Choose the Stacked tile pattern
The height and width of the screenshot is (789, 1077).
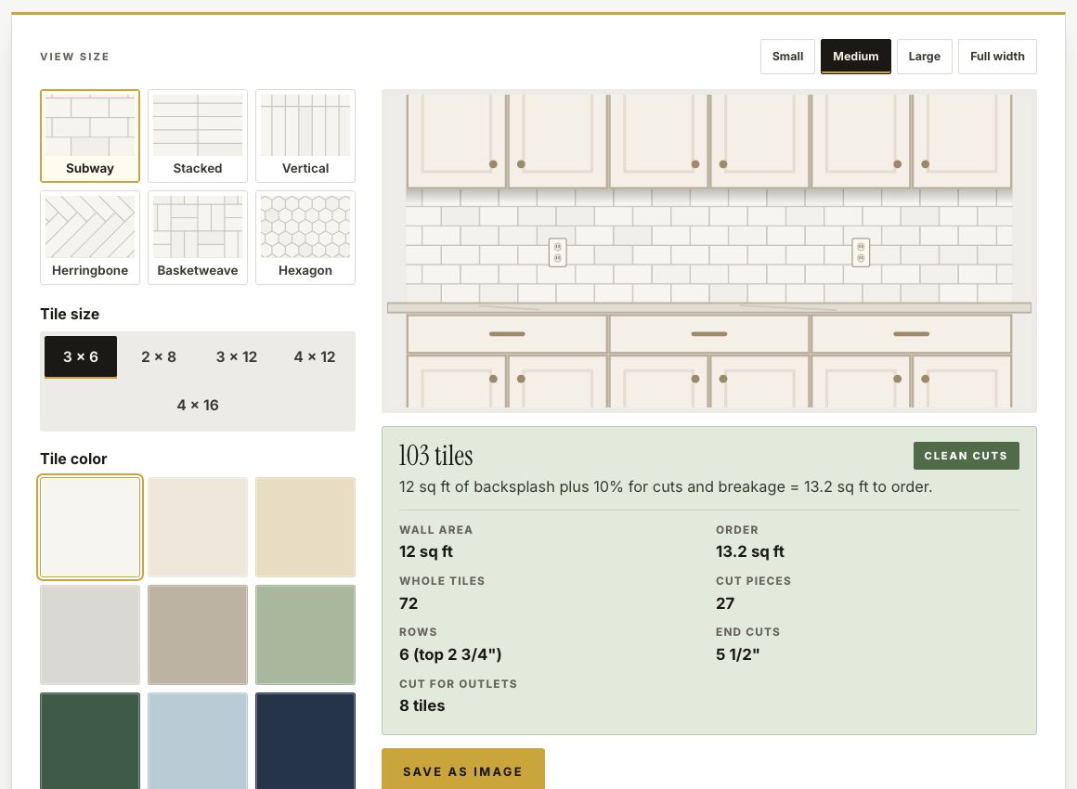tap(198, 136)
